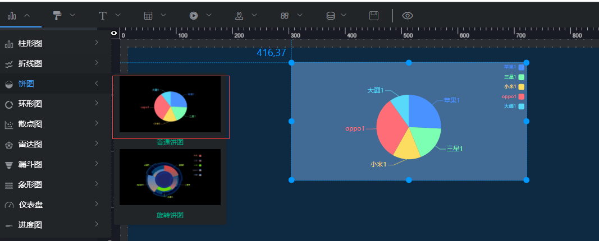Screen dimensions: 599x241
Task: Select the 旋转饼图 chart thumbnail
Action: tap(170, 177)
